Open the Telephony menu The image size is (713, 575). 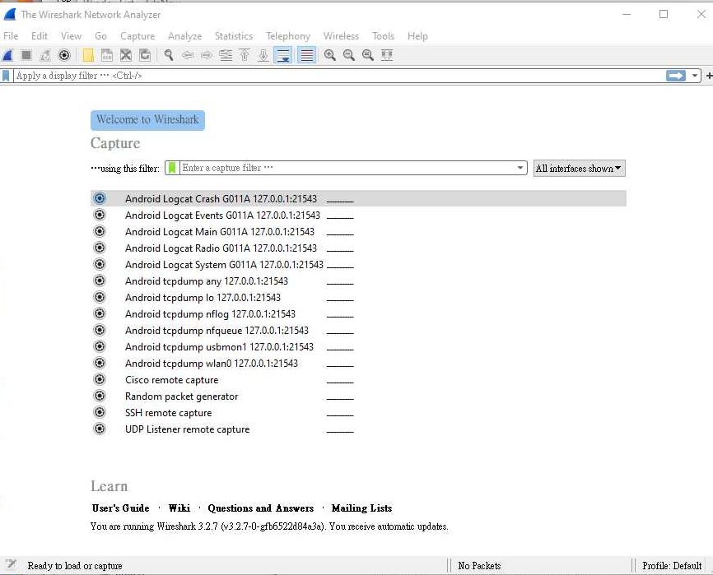pos(288,36)
